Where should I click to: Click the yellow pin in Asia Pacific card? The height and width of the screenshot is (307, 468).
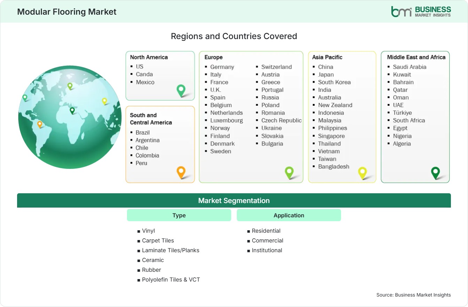(363, 173)
